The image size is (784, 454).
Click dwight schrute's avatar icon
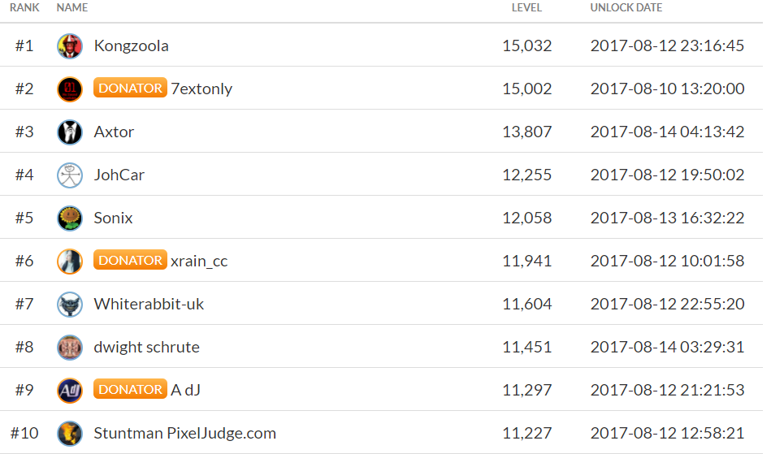pyautogui.click(x=70, y=348)
